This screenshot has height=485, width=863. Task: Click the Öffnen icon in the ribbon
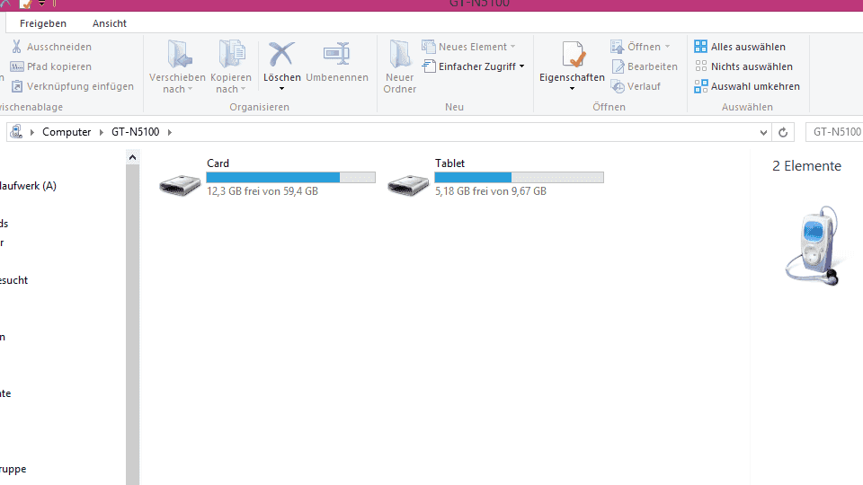point(618,47)
